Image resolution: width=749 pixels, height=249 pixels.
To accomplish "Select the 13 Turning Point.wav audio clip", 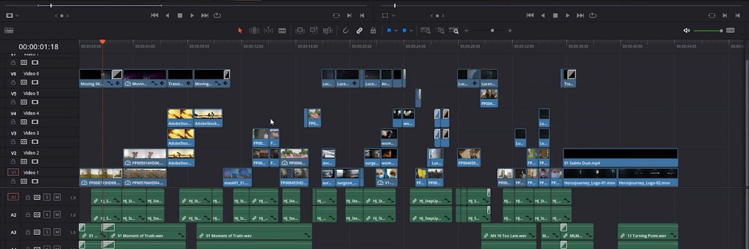I will 648,232.
